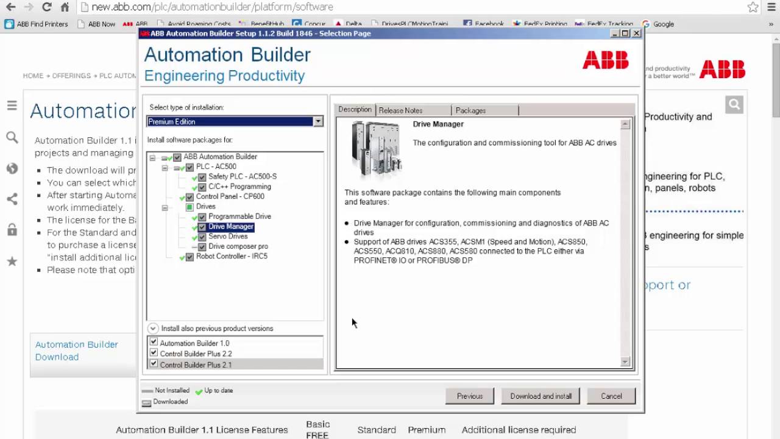
Task: Uncheck the C/C++ Programming checkbox
Action: 202,187
